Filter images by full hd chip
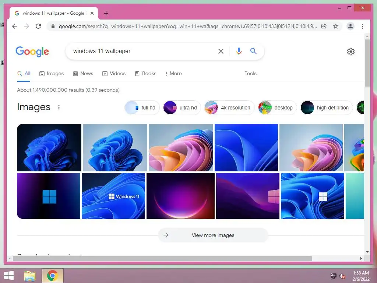Screen dimensions: 377x283 coord(142,108)
